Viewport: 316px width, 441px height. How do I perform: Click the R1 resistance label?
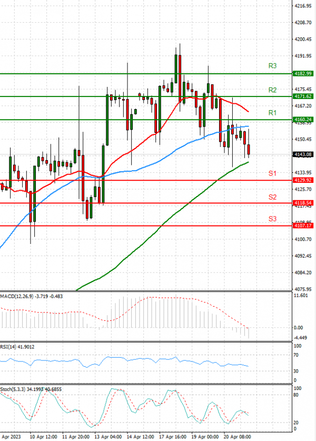pyautogui.click(x=272, y=113)
